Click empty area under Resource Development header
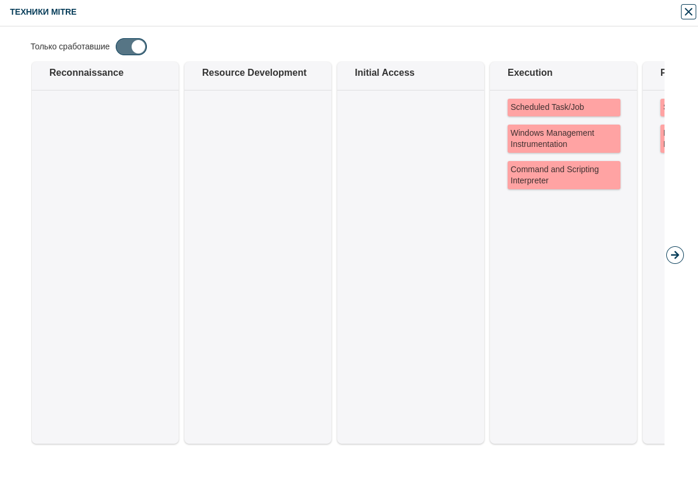This screenshot has width=698, height=489. coord(258,264)
